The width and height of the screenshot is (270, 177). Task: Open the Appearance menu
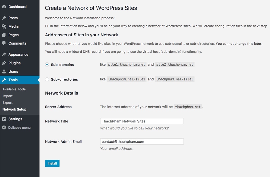click(20, 55)
